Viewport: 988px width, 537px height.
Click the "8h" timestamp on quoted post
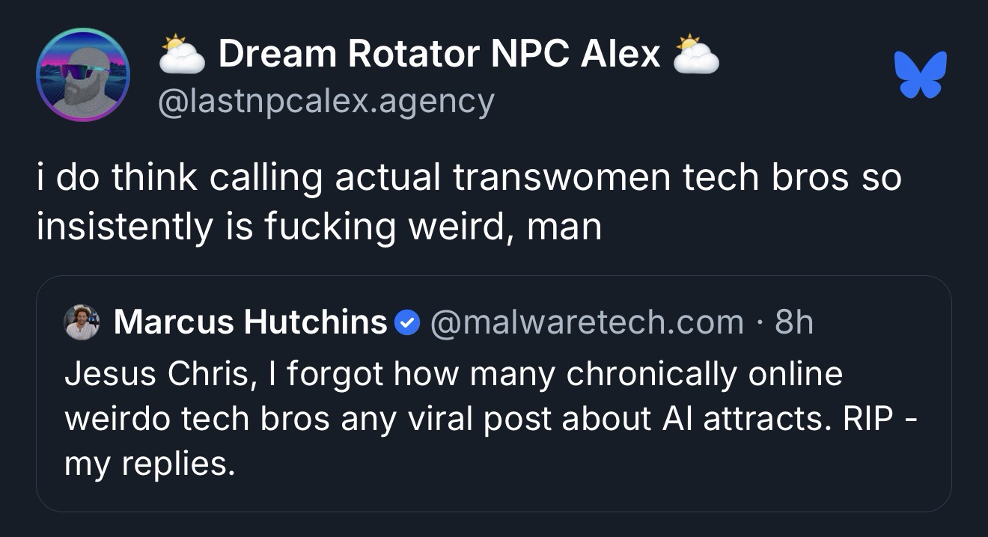click(794, 322)
